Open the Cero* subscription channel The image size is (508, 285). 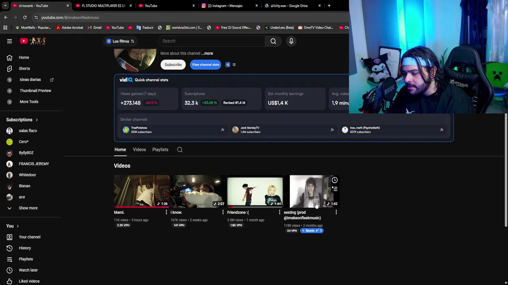[x=24, y=142]
